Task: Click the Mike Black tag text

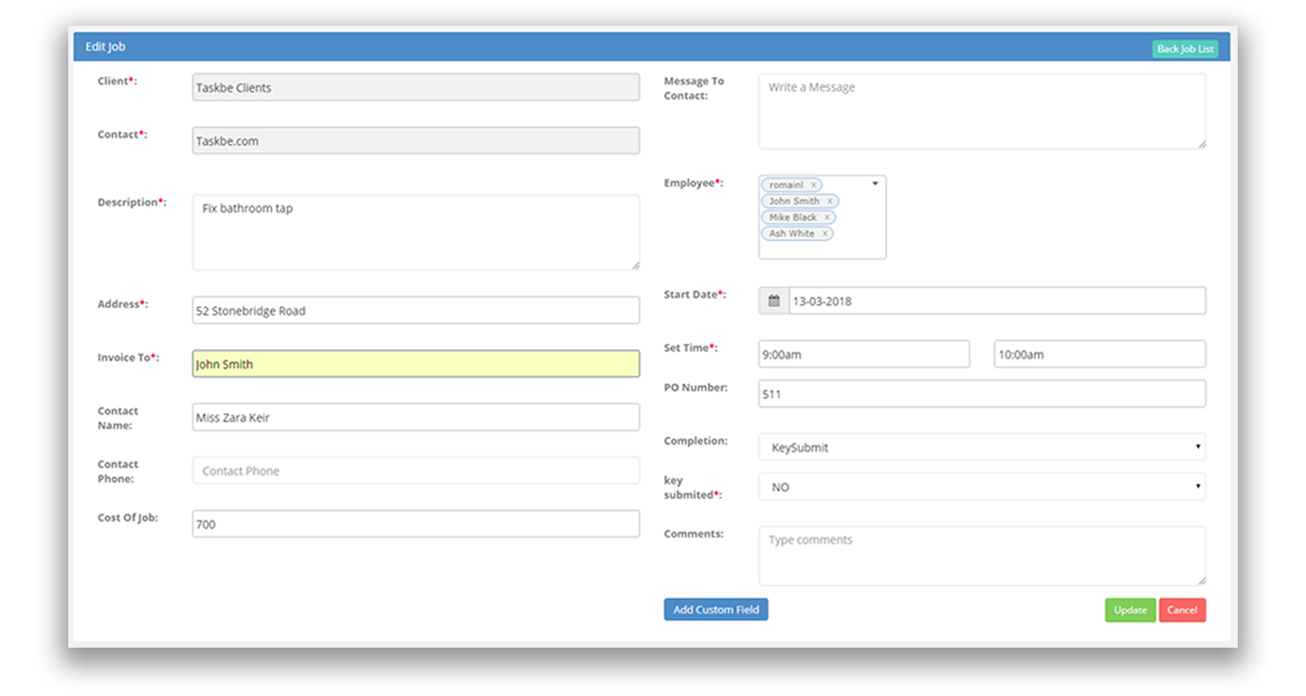Action: click(x=792, y=217)
